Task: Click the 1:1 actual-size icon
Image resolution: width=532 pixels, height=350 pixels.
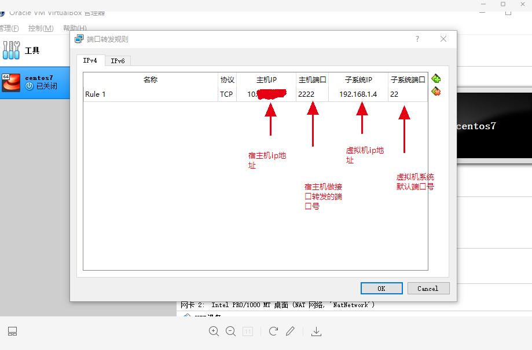Action: click(x=248, y=331)
